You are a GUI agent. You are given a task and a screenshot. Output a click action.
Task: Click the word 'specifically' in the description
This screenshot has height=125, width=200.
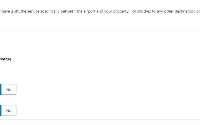(50, 11)
